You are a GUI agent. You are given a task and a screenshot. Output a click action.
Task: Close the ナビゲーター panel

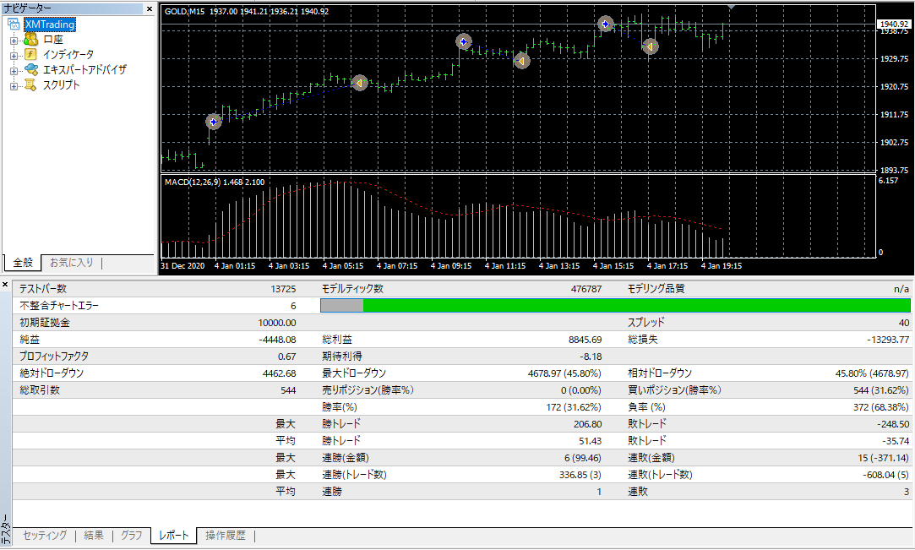tap(150, 8)
